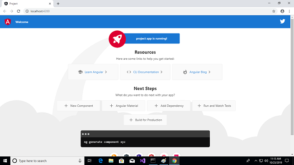Switch to Chrome in the taskbar

[x=175, y=160]
